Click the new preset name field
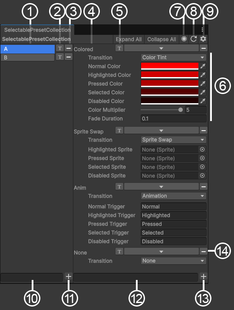 [x=32, y=277]
